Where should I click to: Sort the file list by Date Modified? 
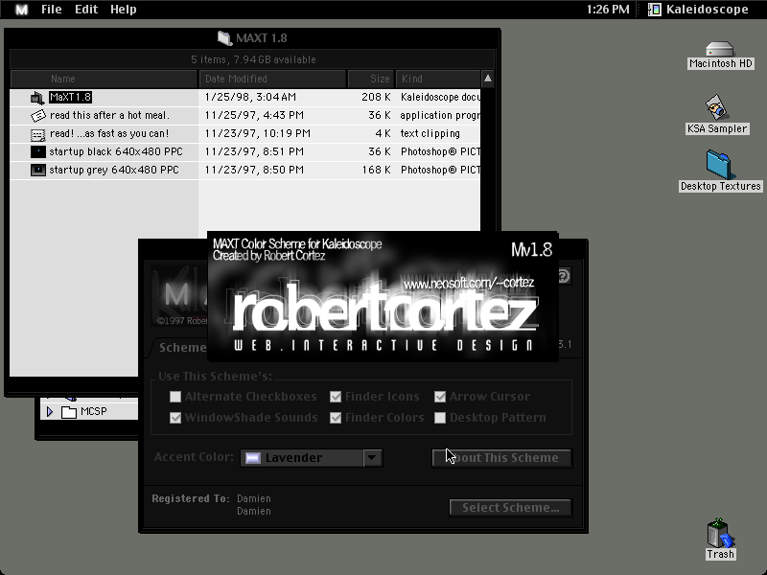tap(272, 79)
